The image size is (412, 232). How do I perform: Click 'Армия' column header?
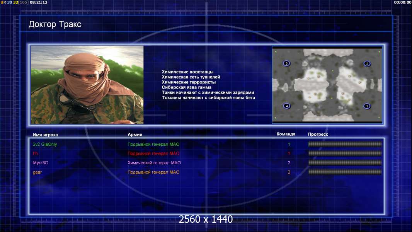[135, 135]
